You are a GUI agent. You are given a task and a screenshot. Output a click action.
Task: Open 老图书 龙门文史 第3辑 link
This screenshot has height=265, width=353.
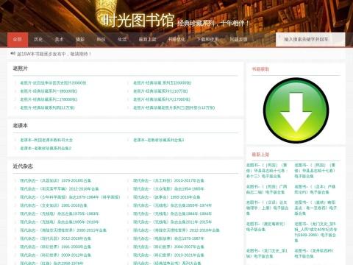315,233
